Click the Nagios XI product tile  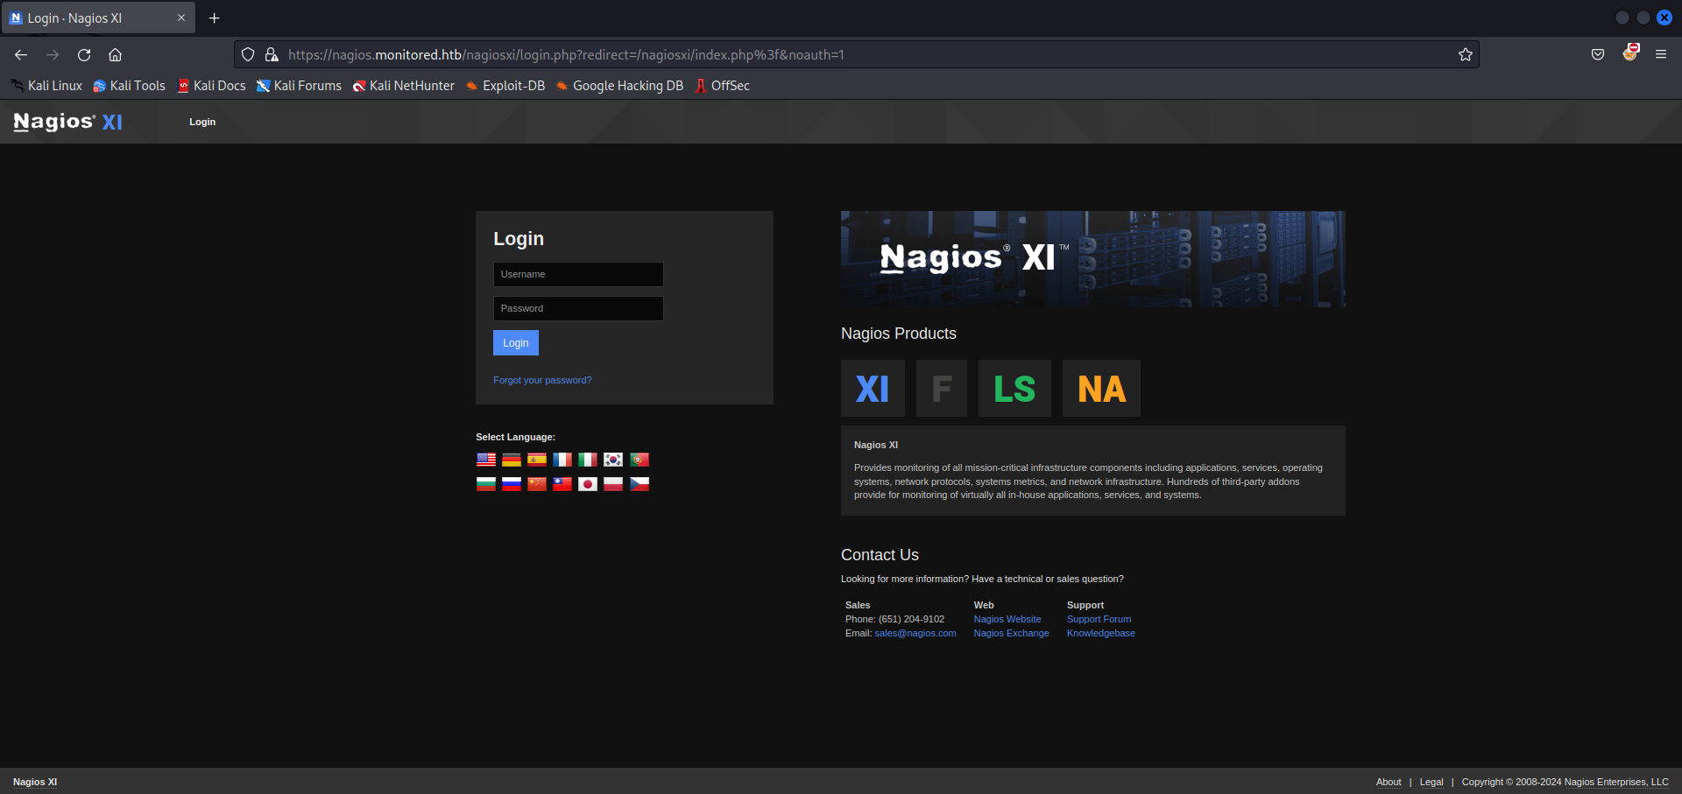click(x=873, y=388)
